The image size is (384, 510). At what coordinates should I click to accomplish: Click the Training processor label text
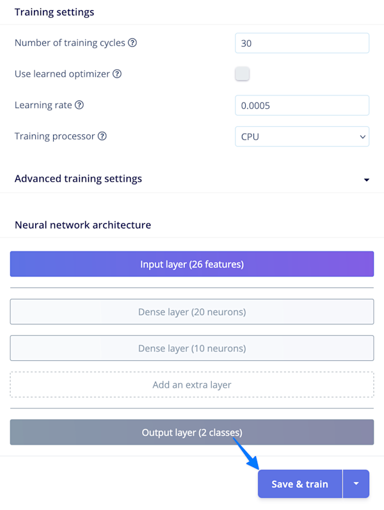(x=54, y=136)
